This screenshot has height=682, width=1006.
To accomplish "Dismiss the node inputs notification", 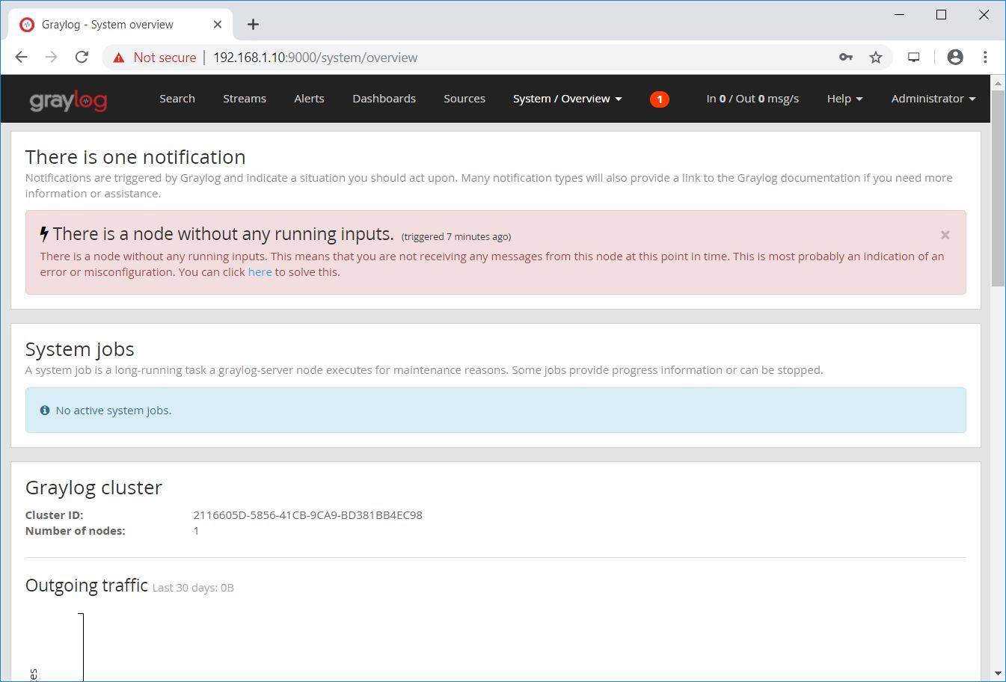I will click(945, 234).
